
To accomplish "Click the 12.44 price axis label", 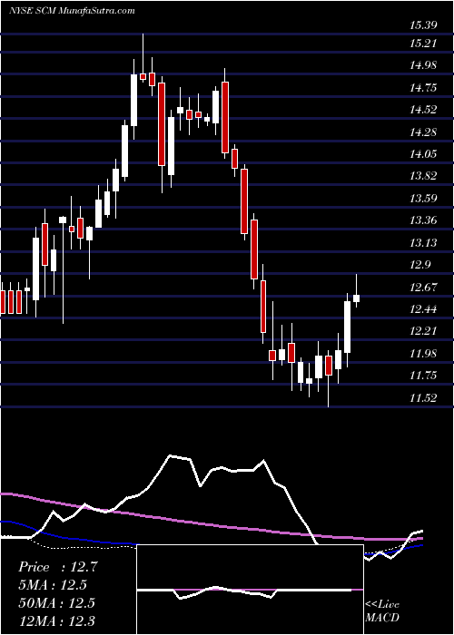I will point(423,310).
